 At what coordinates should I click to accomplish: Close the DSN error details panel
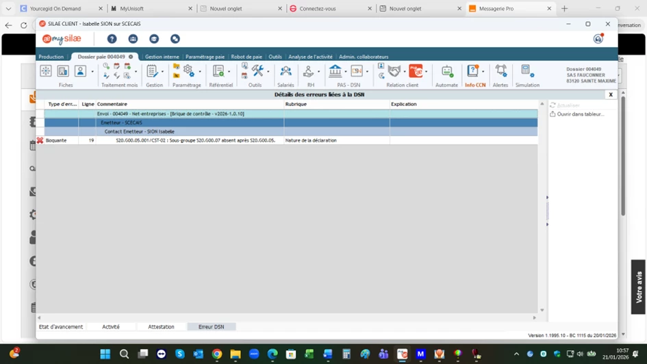[611, 95]
